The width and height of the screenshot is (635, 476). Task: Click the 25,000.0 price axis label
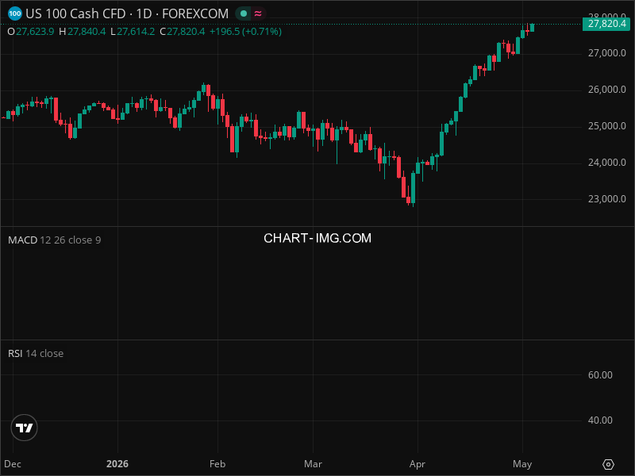click(606, 126)
